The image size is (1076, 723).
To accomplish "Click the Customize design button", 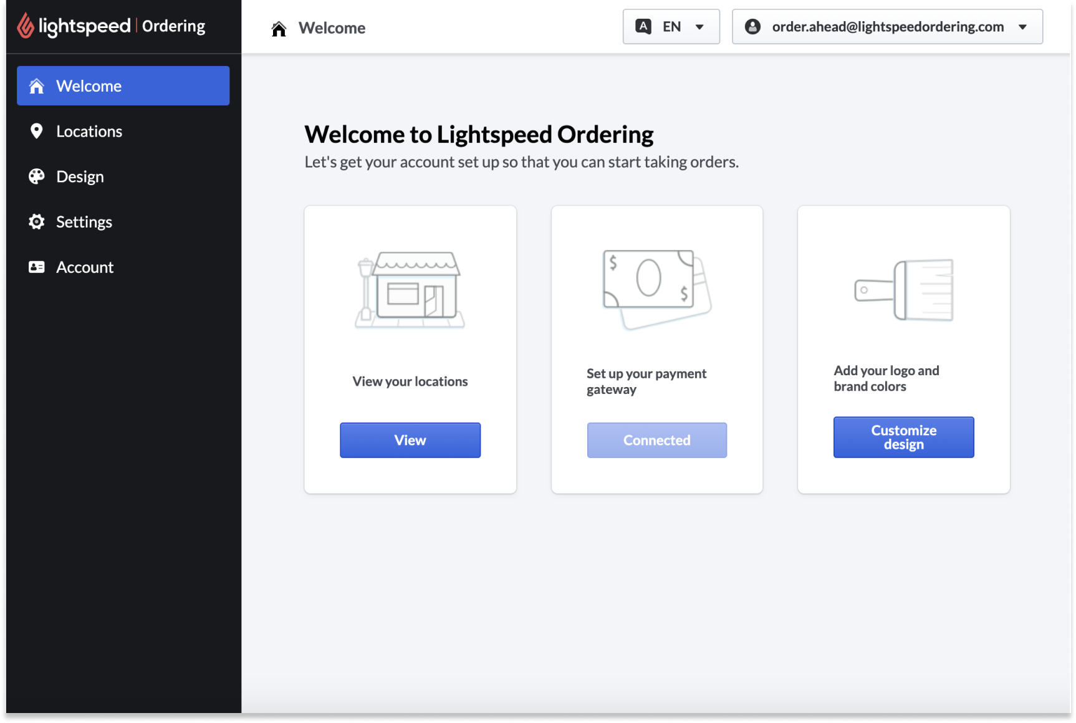I will tap(904, 437).
